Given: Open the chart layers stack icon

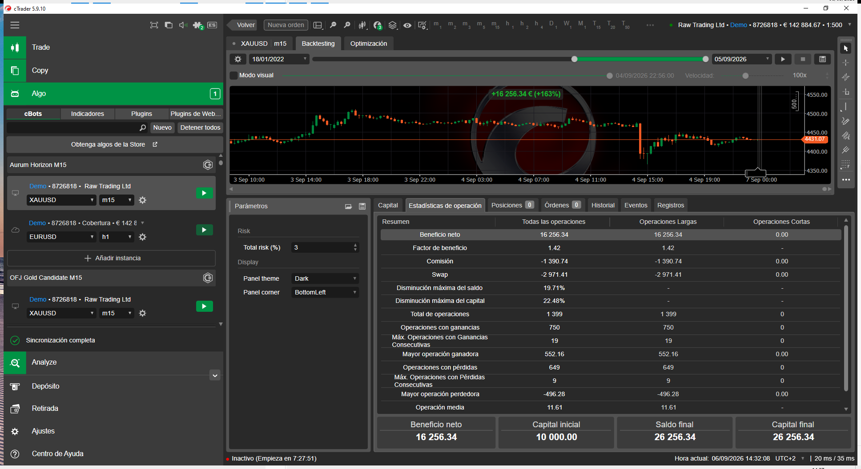Looking at the screenshot, I should click(393, 25).
